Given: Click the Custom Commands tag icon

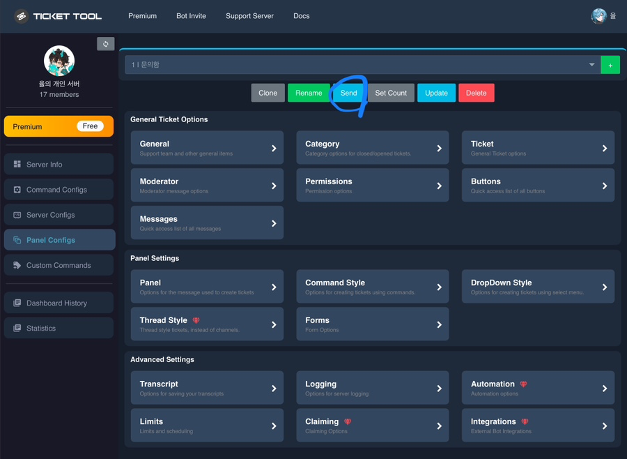Looking at the screenshot, I should click(x=17, y=265).
